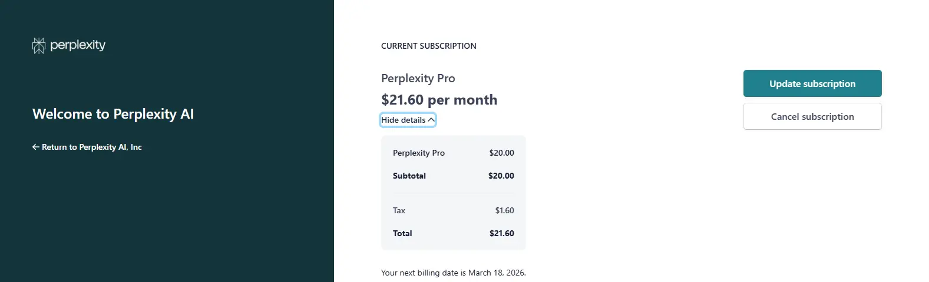Select the CURRENT SUBSCRIPTION heading
This screenshot has height=282, width=929.
coord(429,46)
